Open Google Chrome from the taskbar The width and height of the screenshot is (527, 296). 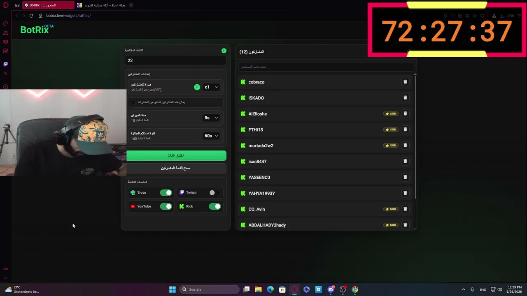coord(355,289)
